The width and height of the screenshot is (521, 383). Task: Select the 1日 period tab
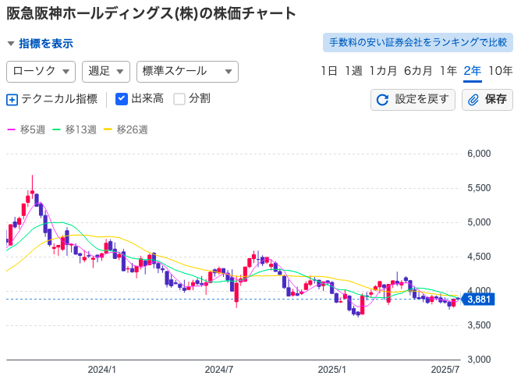329,71
